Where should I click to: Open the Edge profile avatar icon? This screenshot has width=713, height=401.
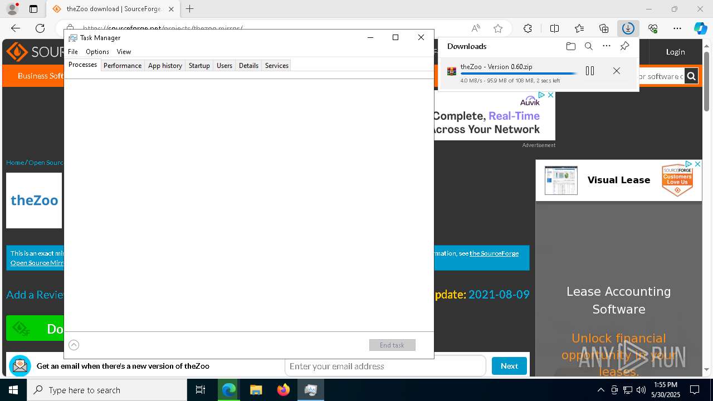tap(12, 9)
